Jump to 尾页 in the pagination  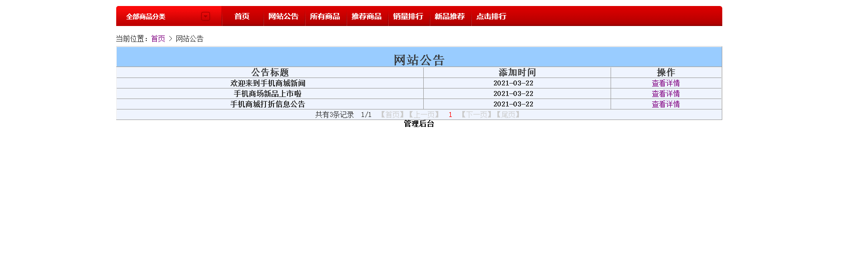(508, 115)
